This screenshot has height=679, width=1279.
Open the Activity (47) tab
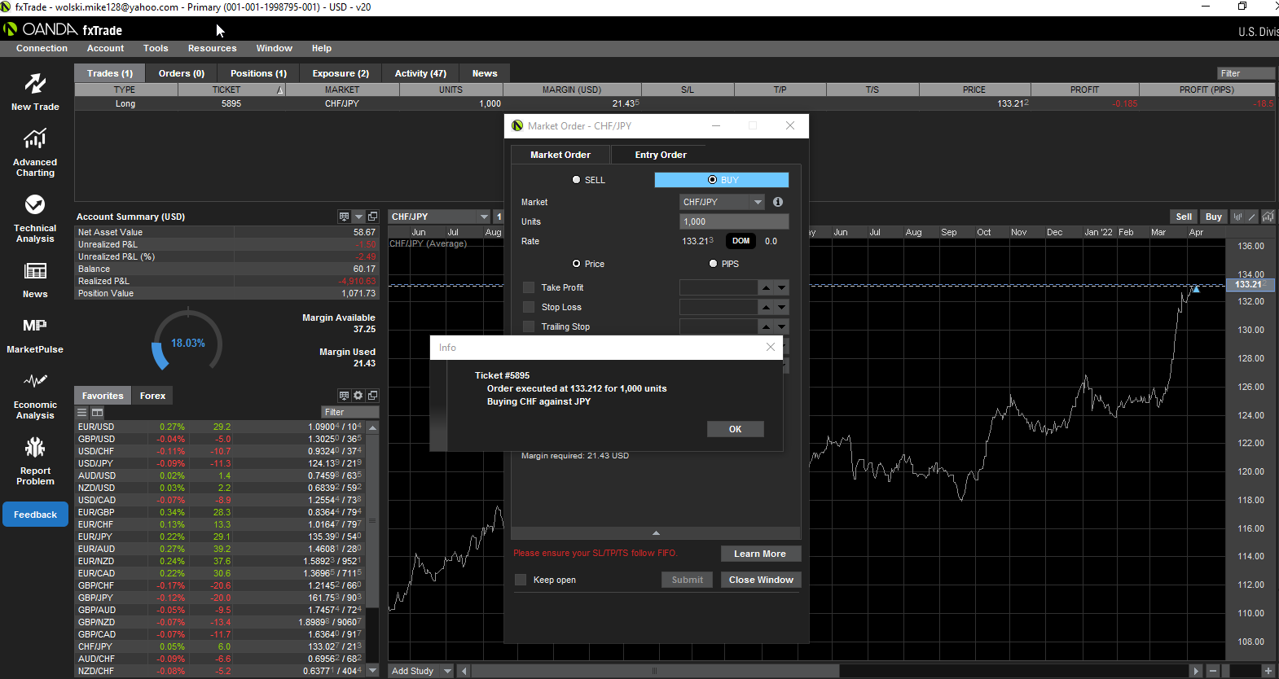coord(420,73)
